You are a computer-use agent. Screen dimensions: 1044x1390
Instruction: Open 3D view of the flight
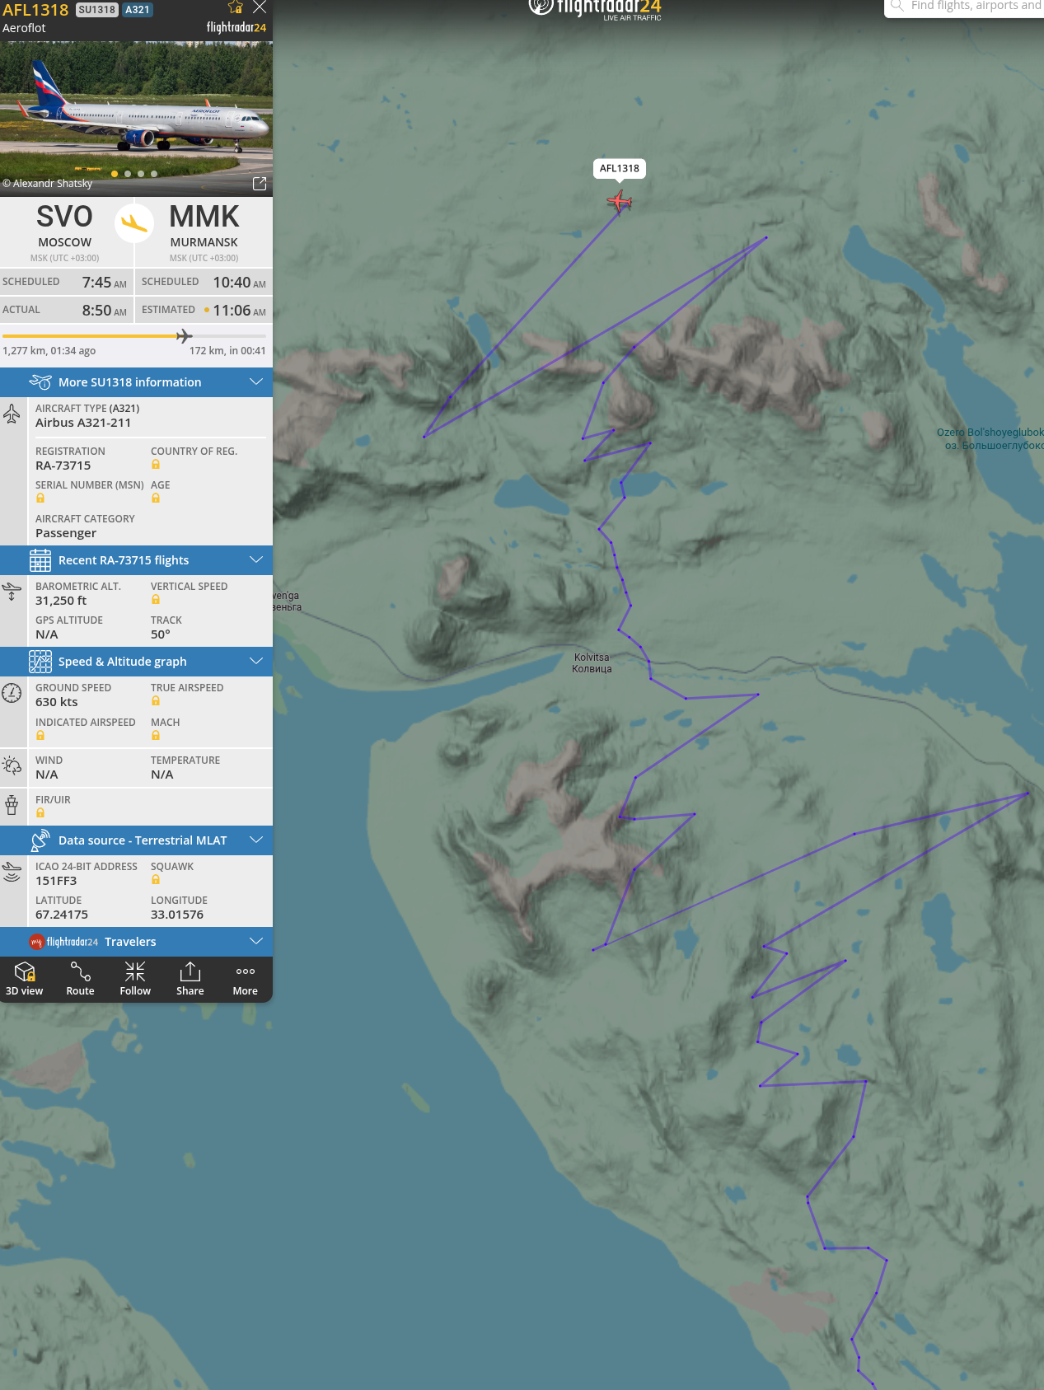point(25,979)
